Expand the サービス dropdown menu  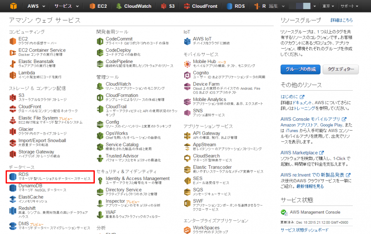(x=66, y=6)
